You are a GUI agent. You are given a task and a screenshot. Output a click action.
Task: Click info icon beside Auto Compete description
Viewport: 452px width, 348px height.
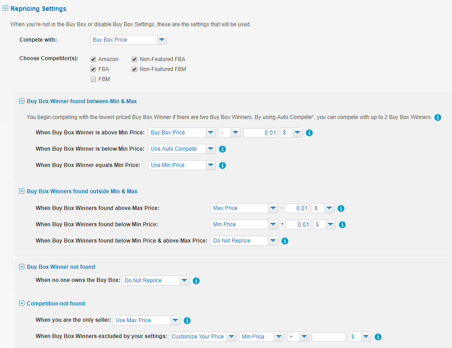tap(438, 117)
